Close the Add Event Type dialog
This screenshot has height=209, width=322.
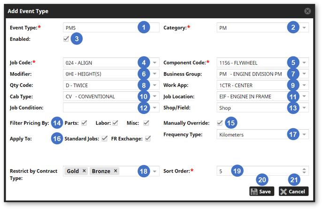307,11
